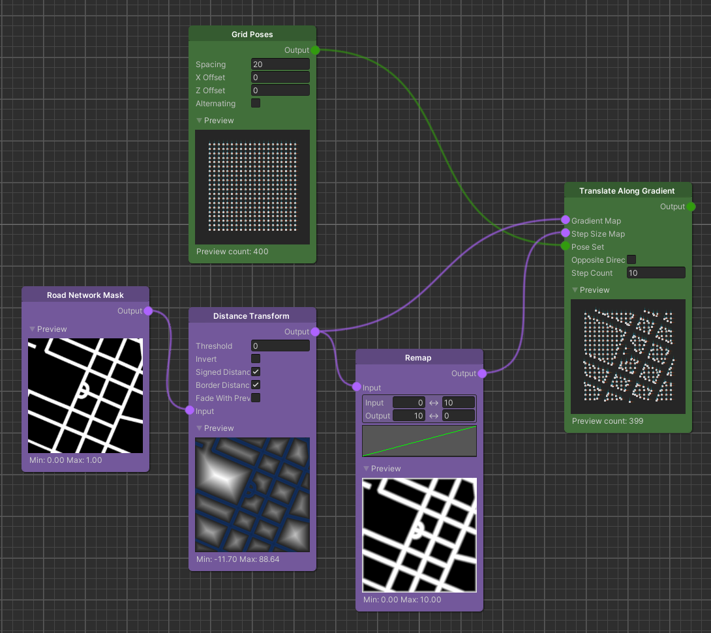Collapse the Grid Poses Preview foldout
Image resolution: width=711 pixels, height=633 pixels.
[200, 121]
